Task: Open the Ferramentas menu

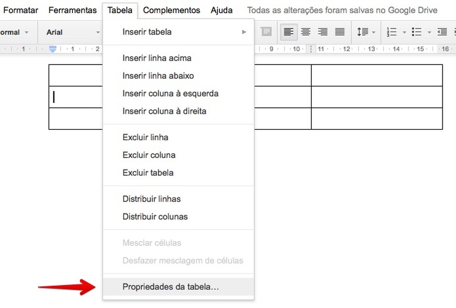Action: click(x=72, y=10)
